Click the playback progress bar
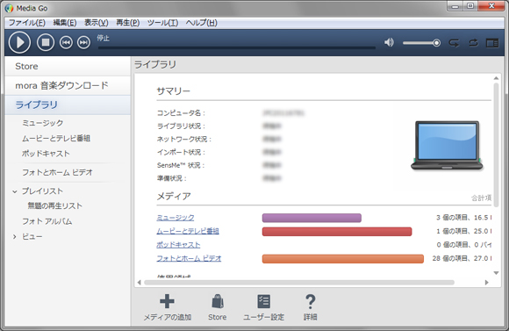The height and width of the screenshot is (331, 509). click(237, 47)
